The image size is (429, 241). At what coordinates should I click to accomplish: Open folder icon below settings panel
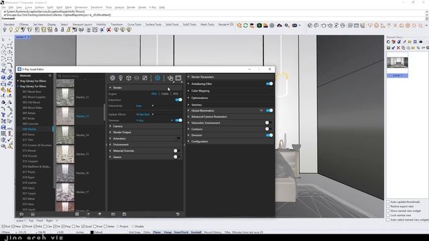(x=113, y=214)
